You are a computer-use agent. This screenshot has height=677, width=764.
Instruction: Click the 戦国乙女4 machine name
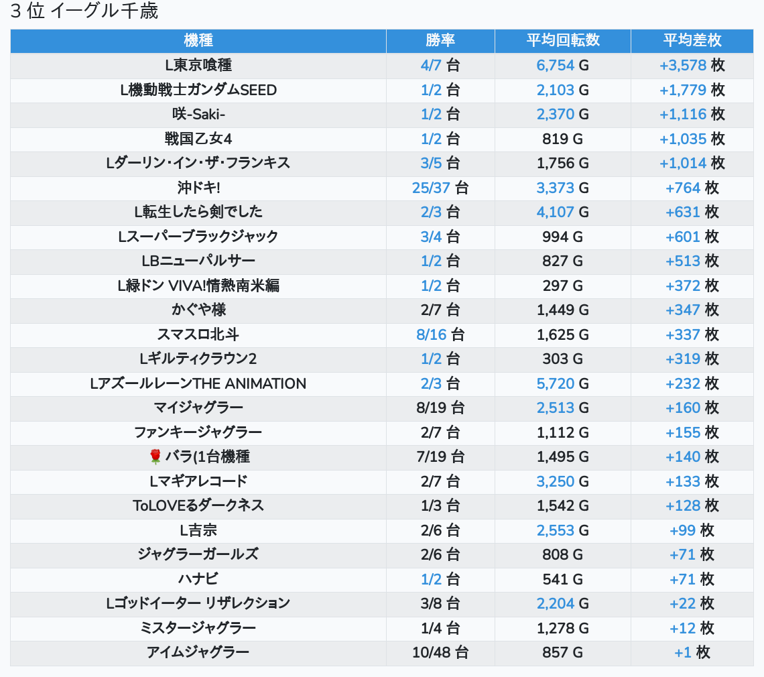tap(198, 139)
